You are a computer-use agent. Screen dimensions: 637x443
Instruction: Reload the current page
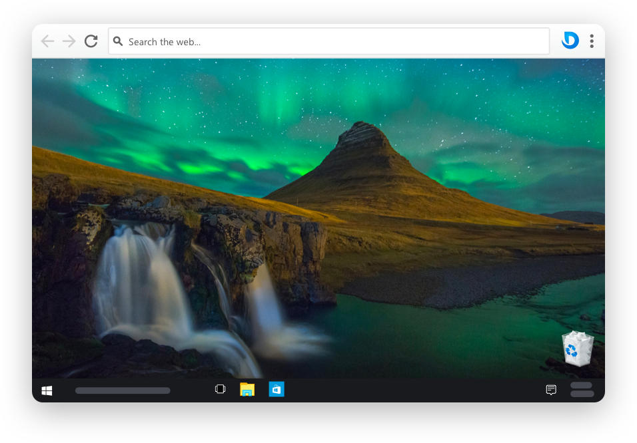91,41
